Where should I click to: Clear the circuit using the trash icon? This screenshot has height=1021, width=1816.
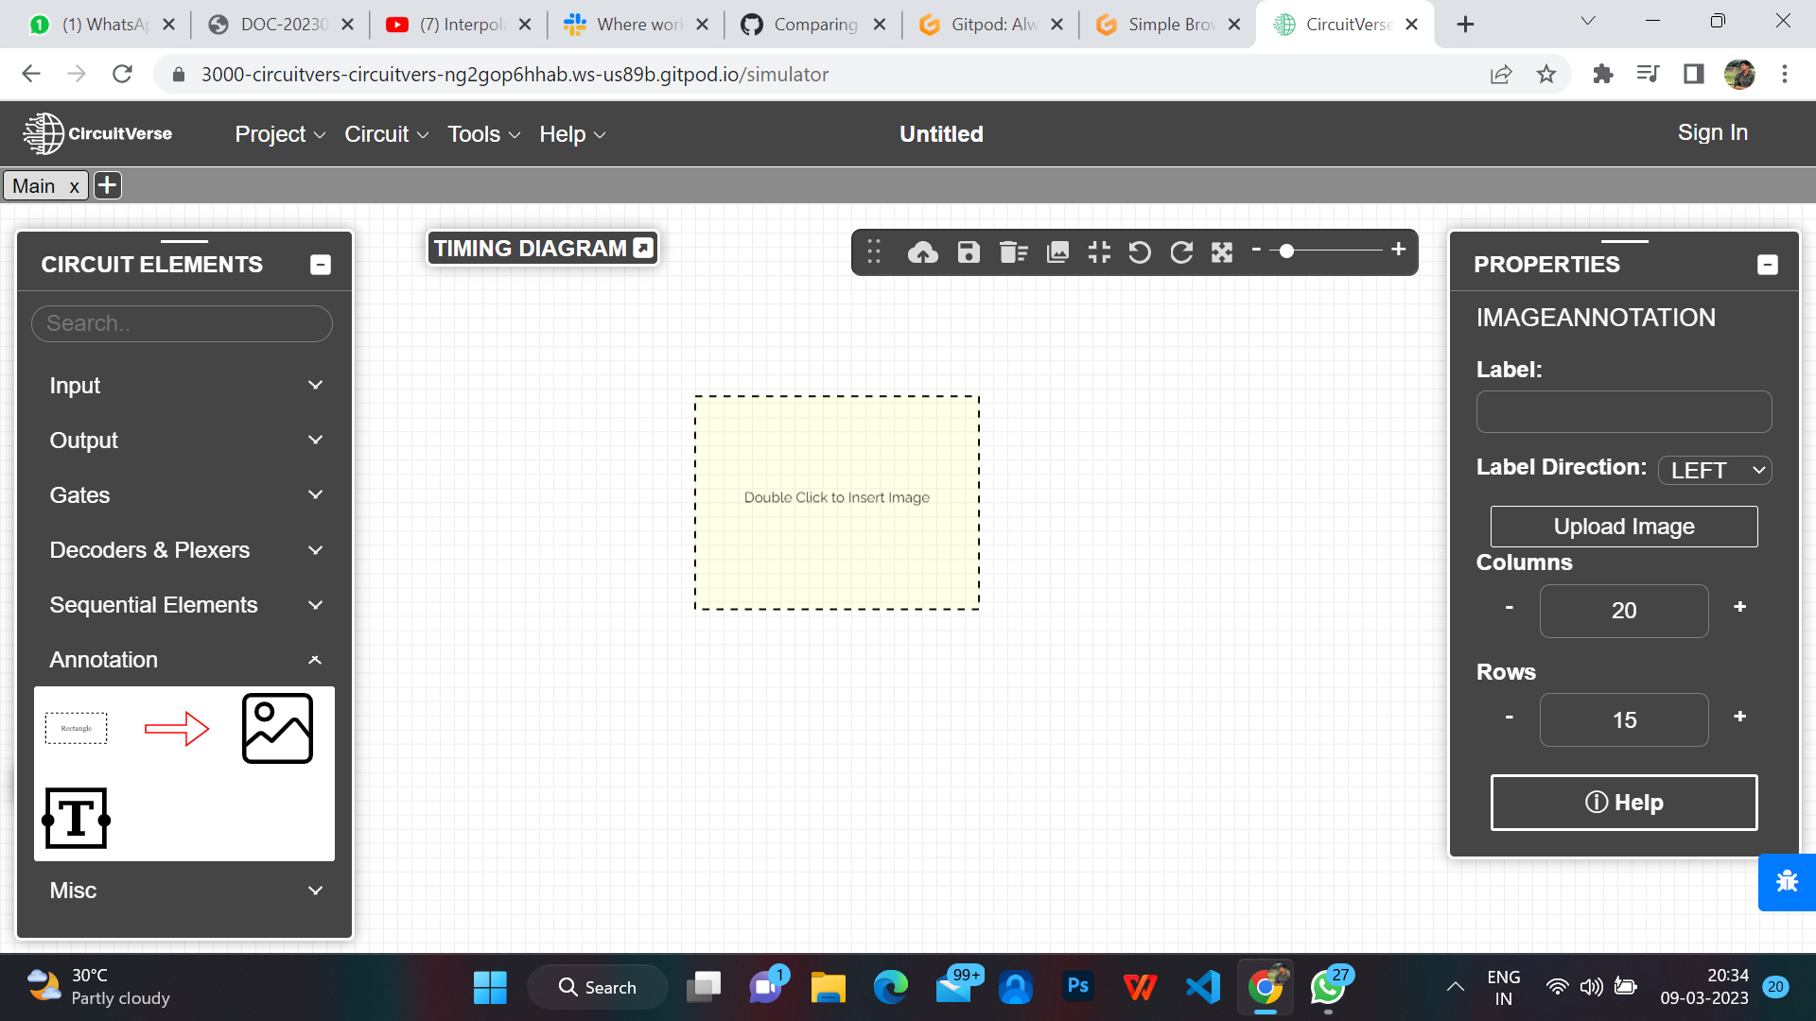pyautogui.click(x=1013, y=252)
